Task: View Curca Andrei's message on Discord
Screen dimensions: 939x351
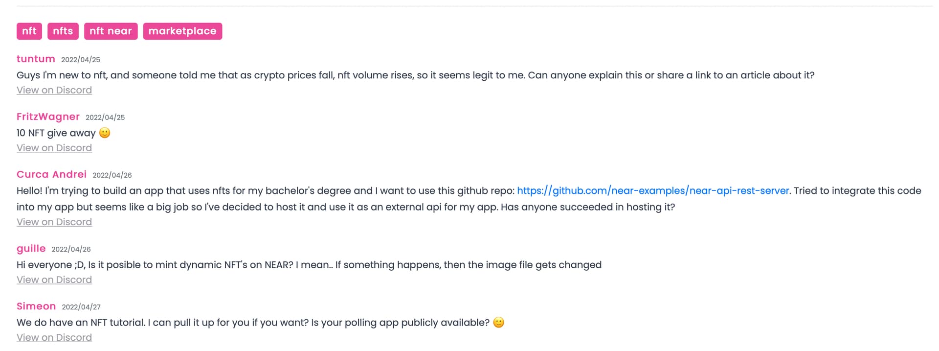Action: [54, 222]
